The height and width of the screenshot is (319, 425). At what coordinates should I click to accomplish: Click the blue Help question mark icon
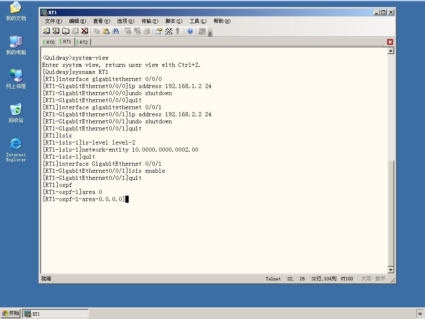coord(190,31)
